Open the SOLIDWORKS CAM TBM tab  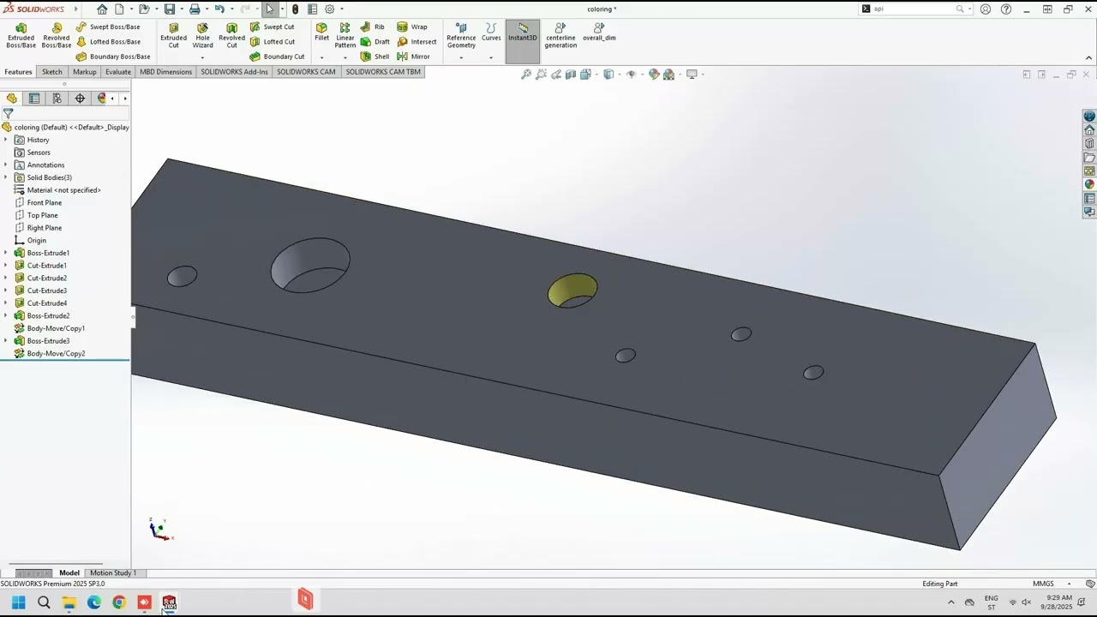tap(383, 72)
